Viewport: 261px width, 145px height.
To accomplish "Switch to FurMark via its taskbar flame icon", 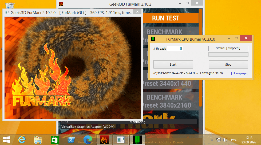I will [104, 140].
